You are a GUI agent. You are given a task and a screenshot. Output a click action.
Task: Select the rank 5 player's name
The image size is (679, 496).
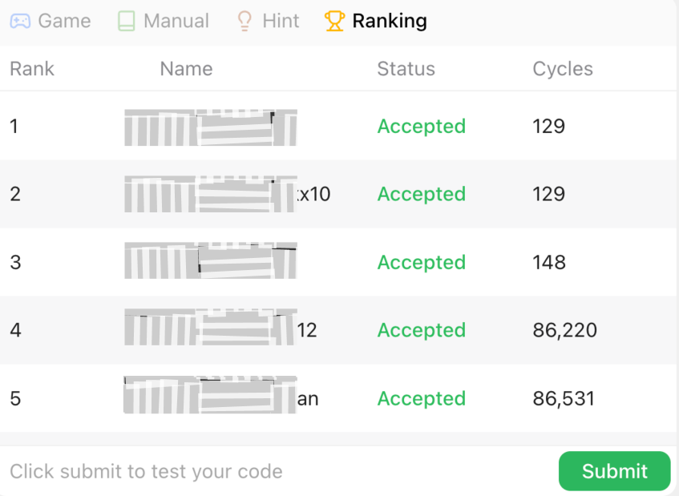pyautogui.click(x=220, y=398)
